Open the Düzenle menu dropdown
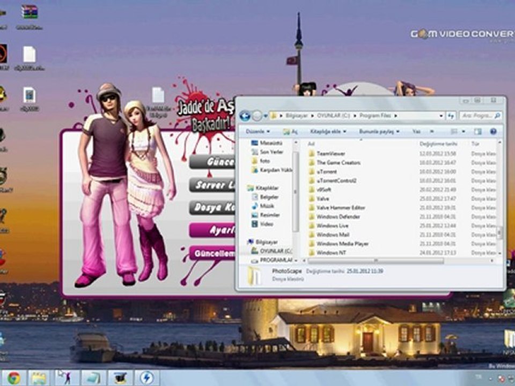 pos(258,131)
